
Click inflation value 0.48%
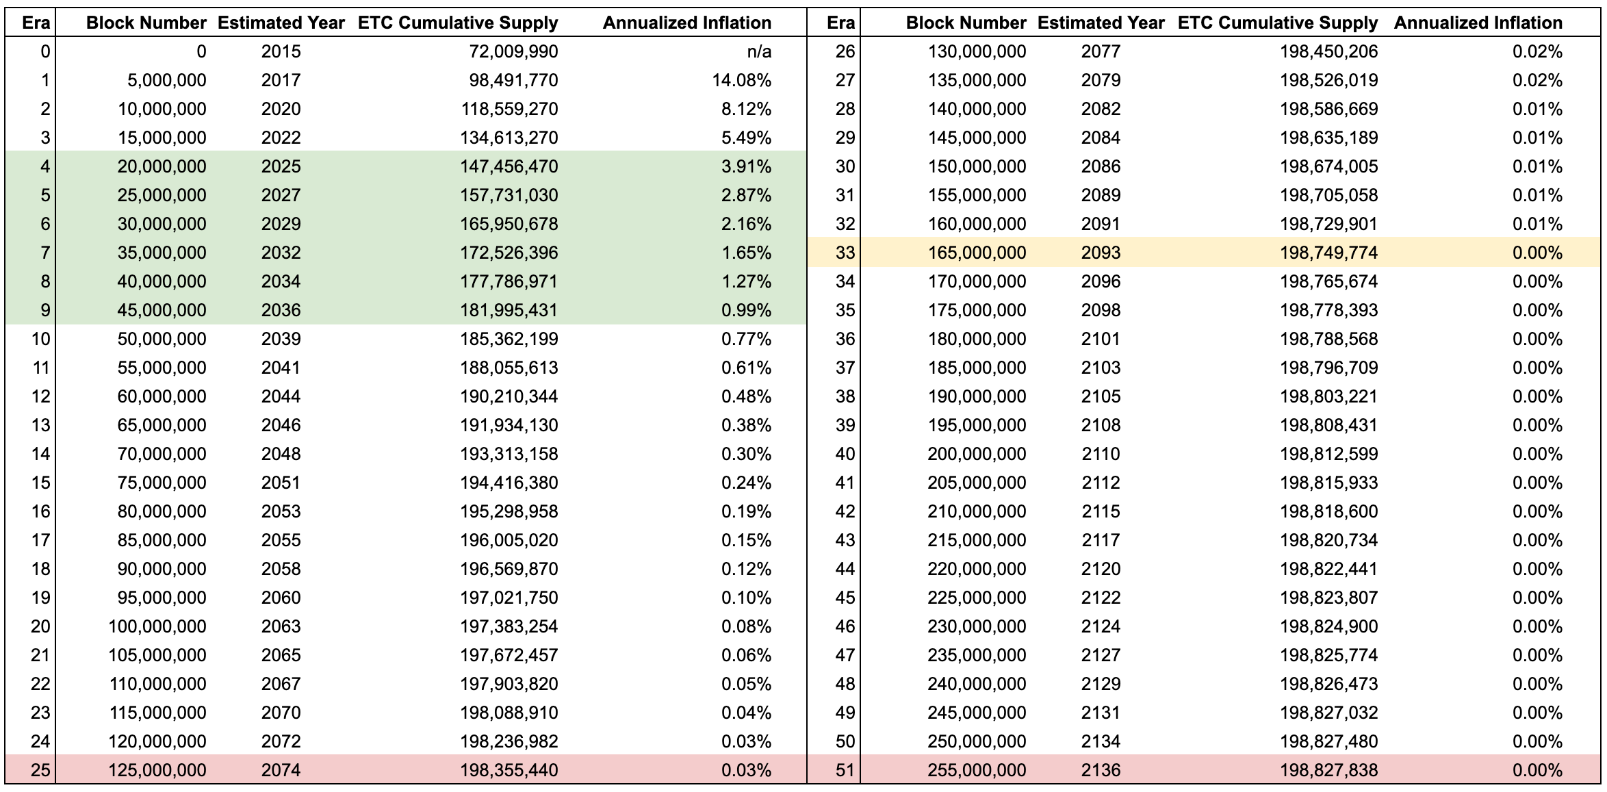[x=747, y=396]
